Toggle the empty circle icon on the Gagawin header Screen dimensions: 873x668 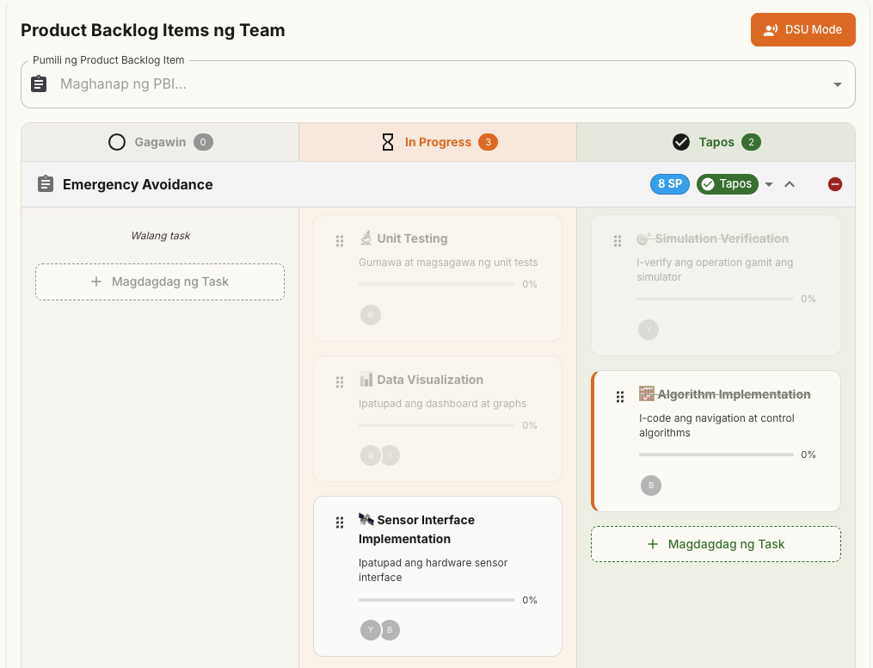click(x=117, y=141)
